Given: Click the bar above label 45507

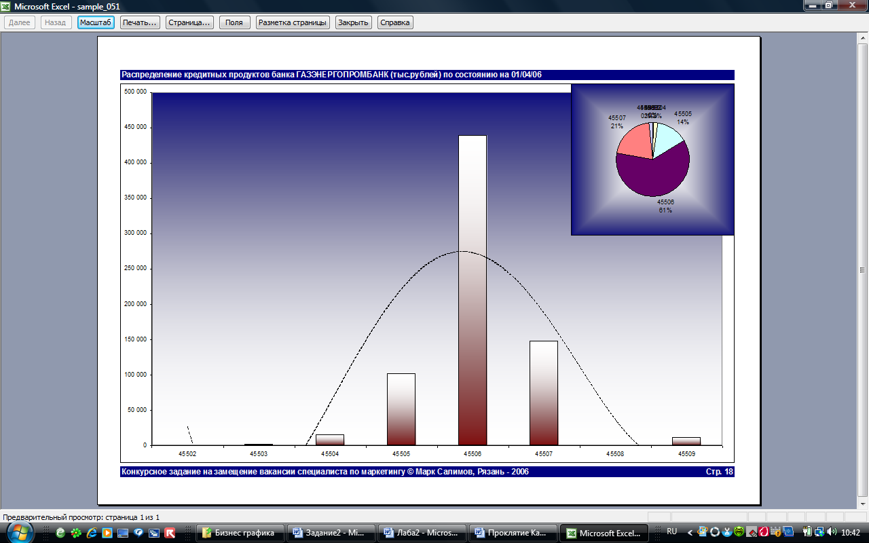Looking at the screenshot, I should pyautogui.click(x=544, y=393).
